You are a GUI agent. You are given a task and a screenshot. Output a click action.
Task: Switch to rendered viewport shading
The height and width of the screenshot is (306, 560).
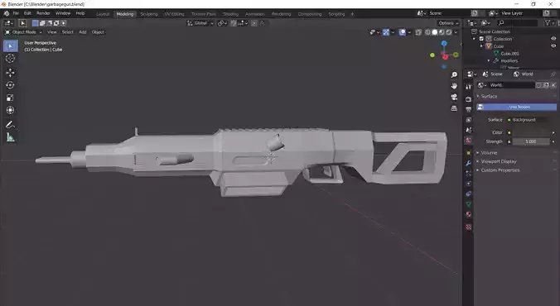[x=449, y=32]
